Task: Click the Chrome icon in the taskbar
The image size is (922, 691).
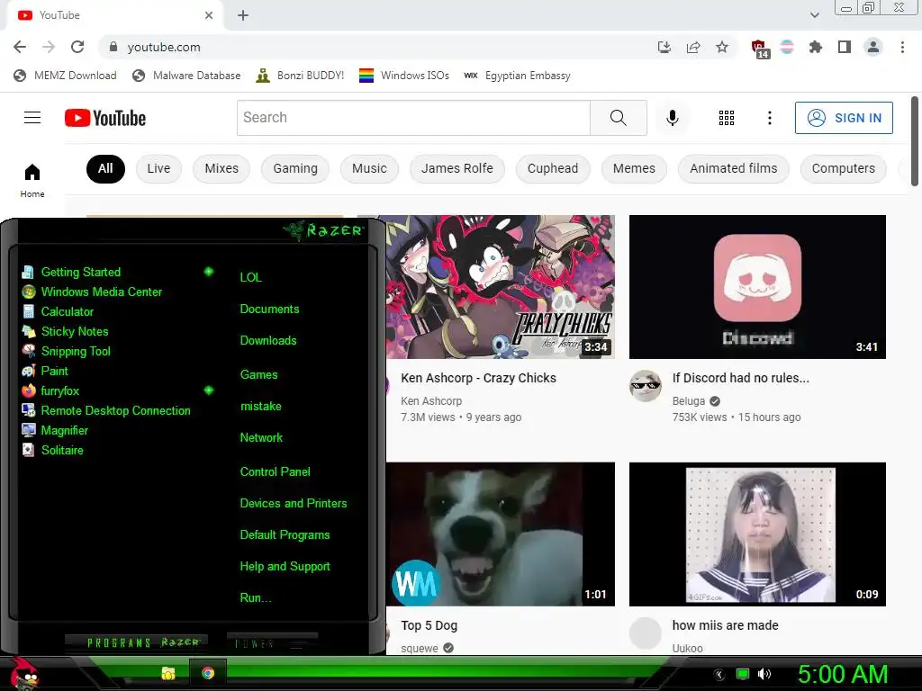Action: [208, 673]
